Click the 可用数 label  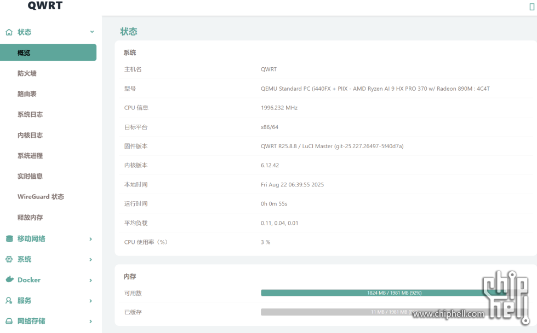click(x=133, y=293)
